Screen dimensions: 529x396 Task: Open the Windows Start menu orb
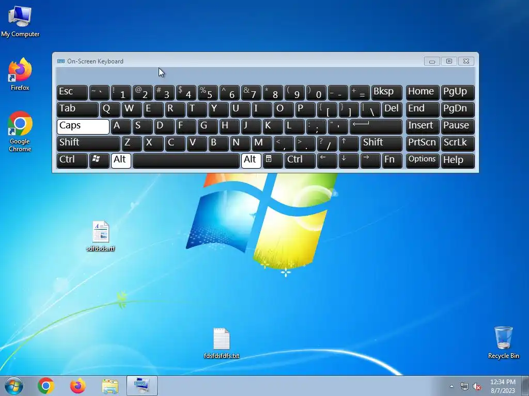[x=14, y=386]
